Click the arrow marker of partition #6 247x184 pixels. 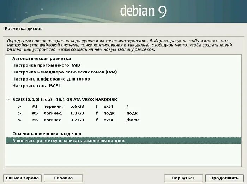pyautogui.click(x=19, y=120)
